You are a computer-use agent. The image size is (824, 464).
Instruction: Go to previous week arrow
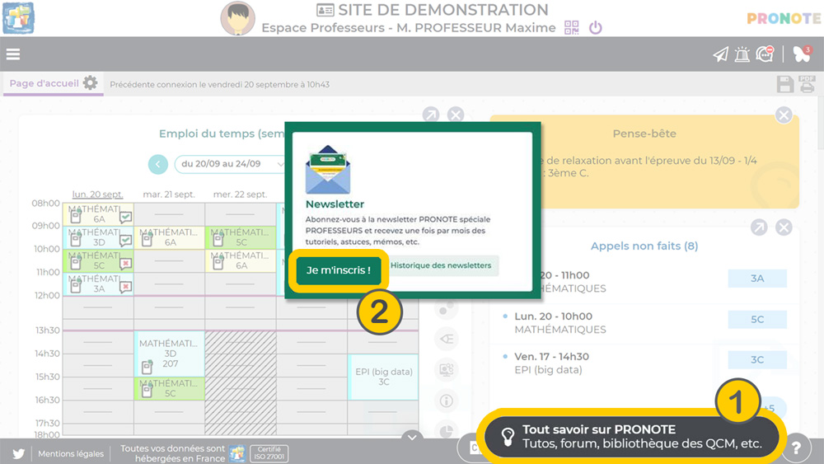tap(157, 164)
